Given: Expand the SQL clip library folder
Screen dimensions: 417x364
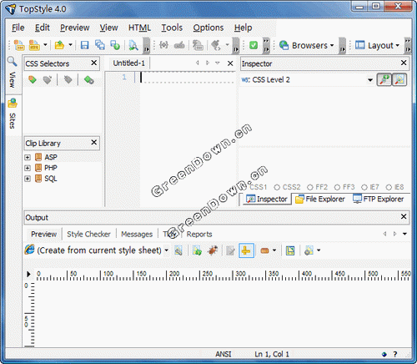Looking at the screenshot, I should (28, 179).
